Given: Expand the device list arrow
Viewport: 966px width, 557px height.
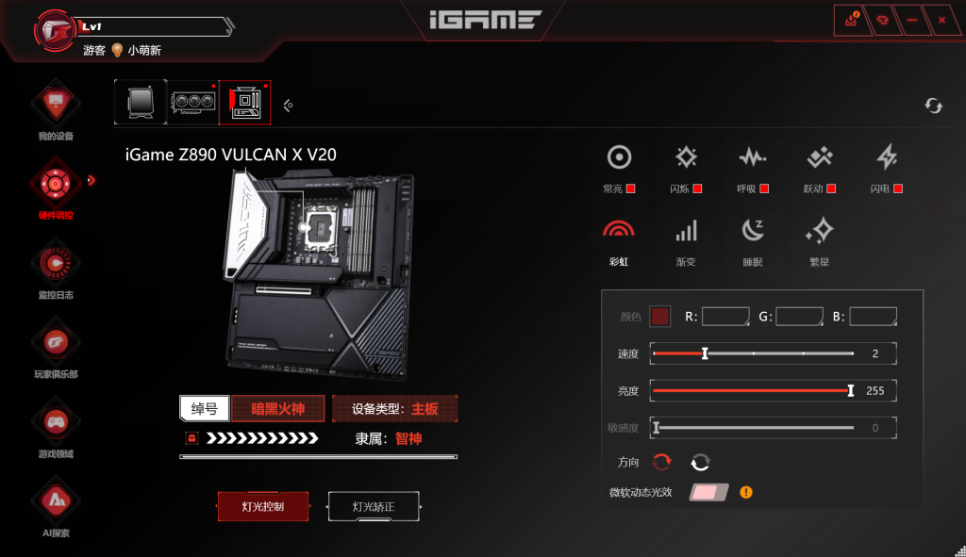Looking at the screenshot, I should 288,106.
